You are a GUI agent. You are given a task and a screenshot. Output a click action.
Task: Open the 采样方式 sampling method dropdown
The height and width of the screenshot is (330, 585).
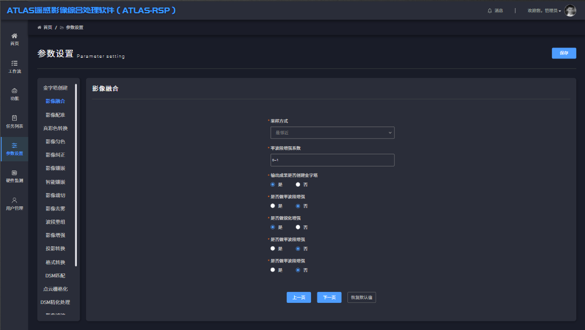(x=332, y=132)
